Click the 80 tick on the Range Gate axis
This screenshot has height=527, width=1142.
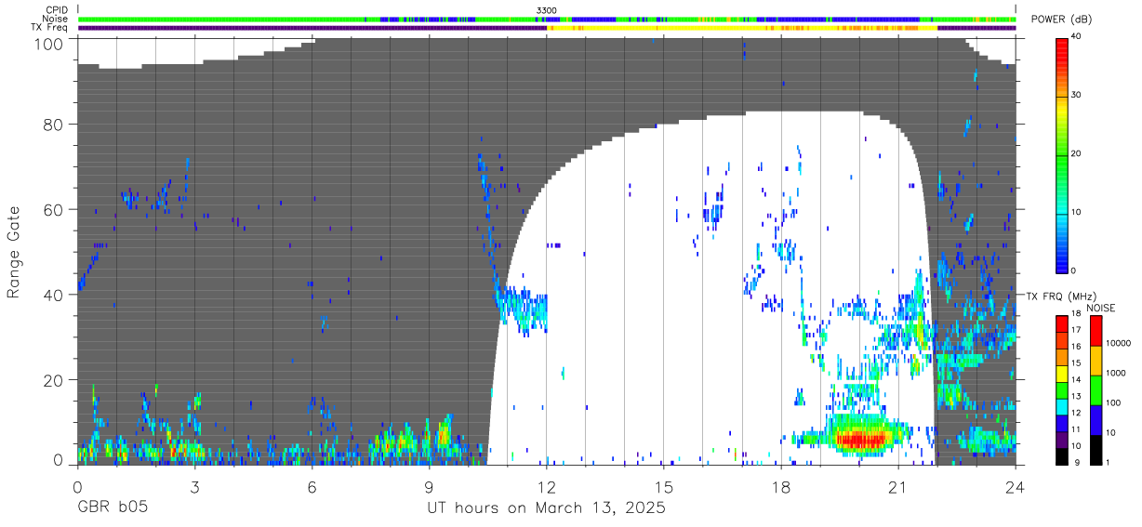[x=54, y=125]
